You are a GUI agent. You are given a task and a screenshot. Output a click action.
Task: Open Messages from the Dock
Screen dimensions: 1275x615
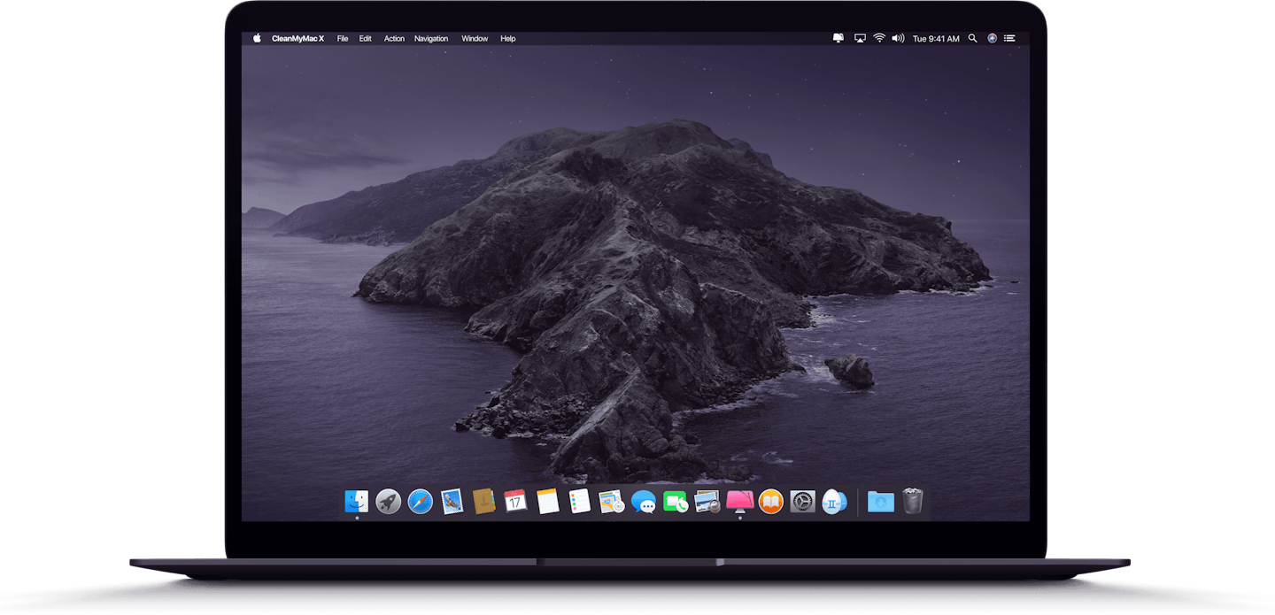click(644, 503)
